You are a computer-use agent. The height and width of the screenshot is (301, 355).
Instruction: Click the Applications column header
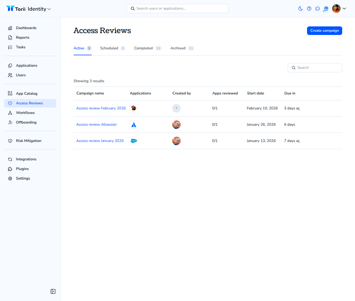pyautogui.click(x=140, y=93)
